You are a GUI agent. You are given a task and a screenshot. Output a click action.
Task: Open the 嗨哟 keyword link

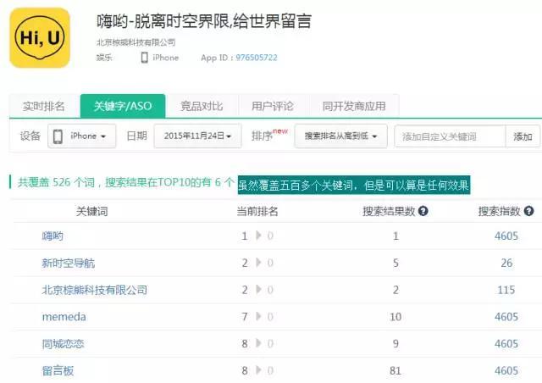(53, 236)
